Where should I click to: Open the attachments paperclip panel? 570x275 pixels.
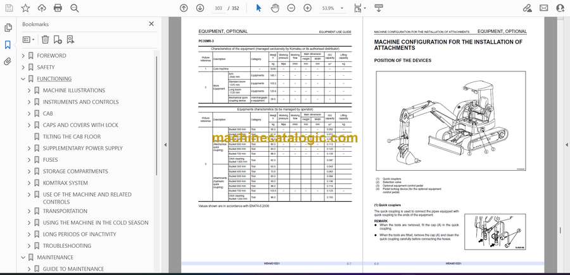(8, 61)
